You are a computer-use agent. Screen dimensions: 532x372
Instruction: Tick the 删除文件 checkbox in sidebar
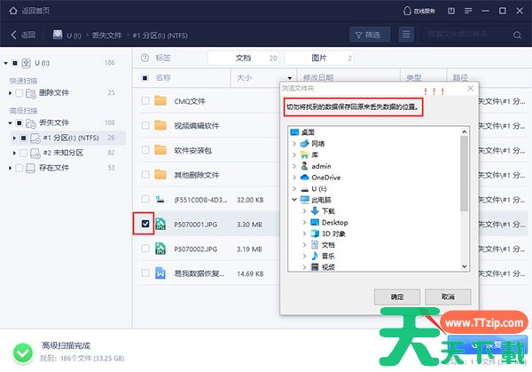point(18,92)
